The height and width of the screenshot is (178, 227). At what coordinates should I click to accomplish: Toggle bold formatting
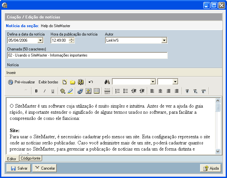(x=36, y=91)
